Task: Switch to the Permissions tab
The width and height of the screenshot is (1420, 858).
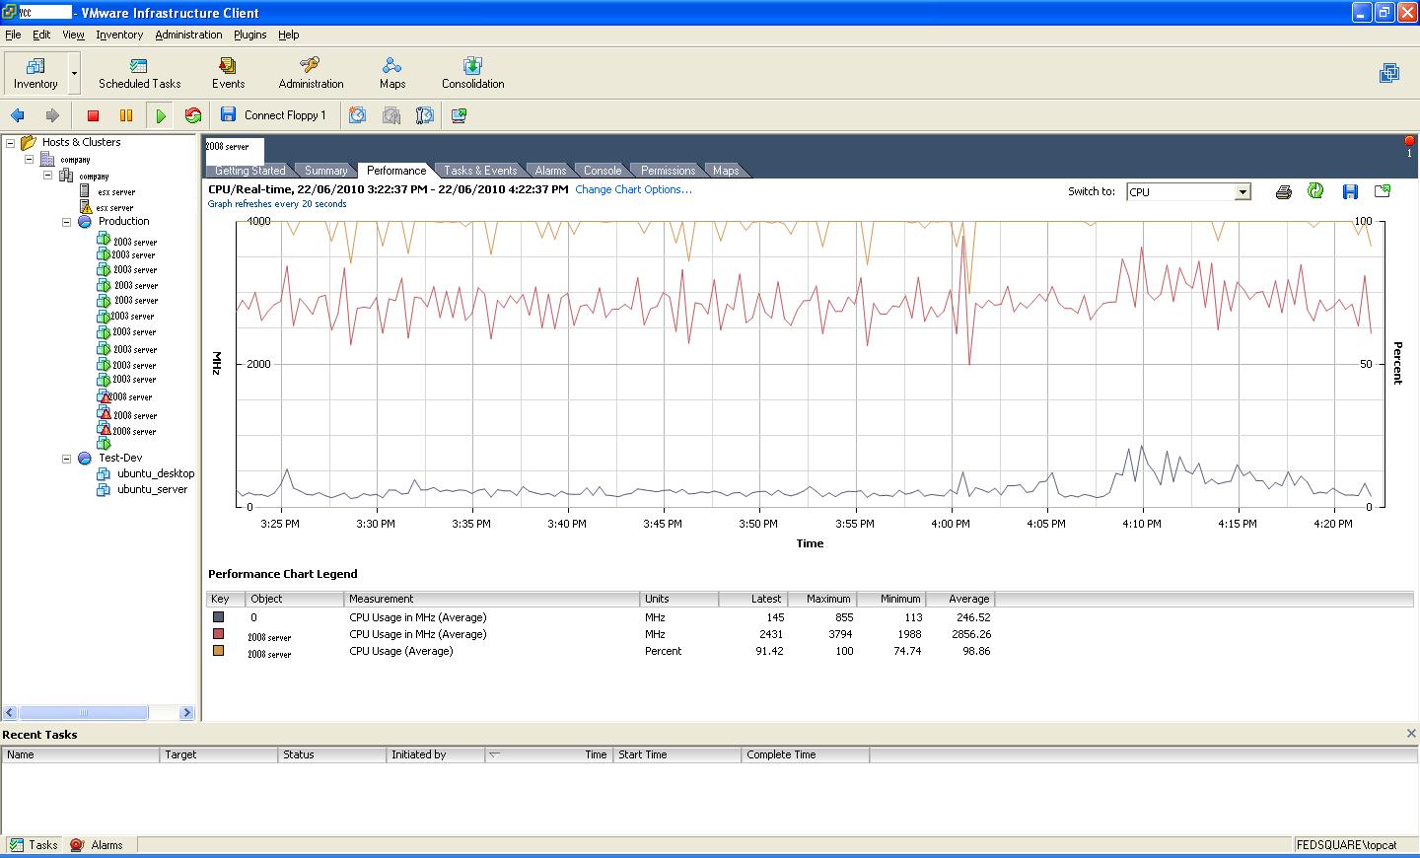Action: 668,171
